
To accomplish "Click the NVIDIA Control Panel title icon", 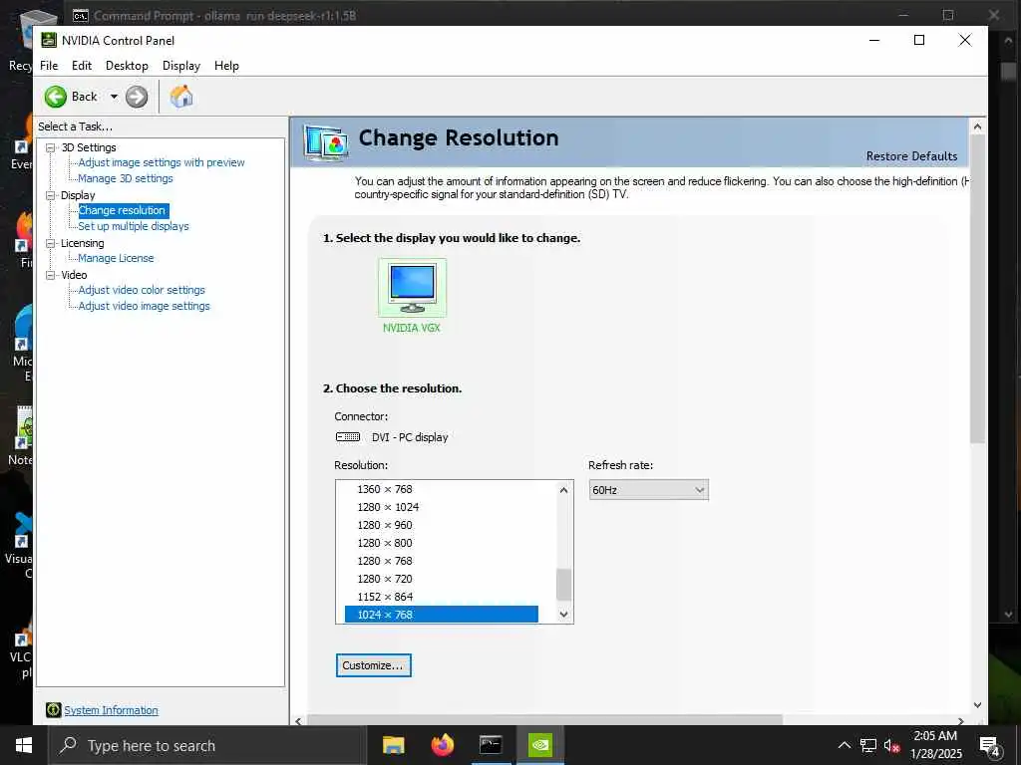I will pos(49,40).
